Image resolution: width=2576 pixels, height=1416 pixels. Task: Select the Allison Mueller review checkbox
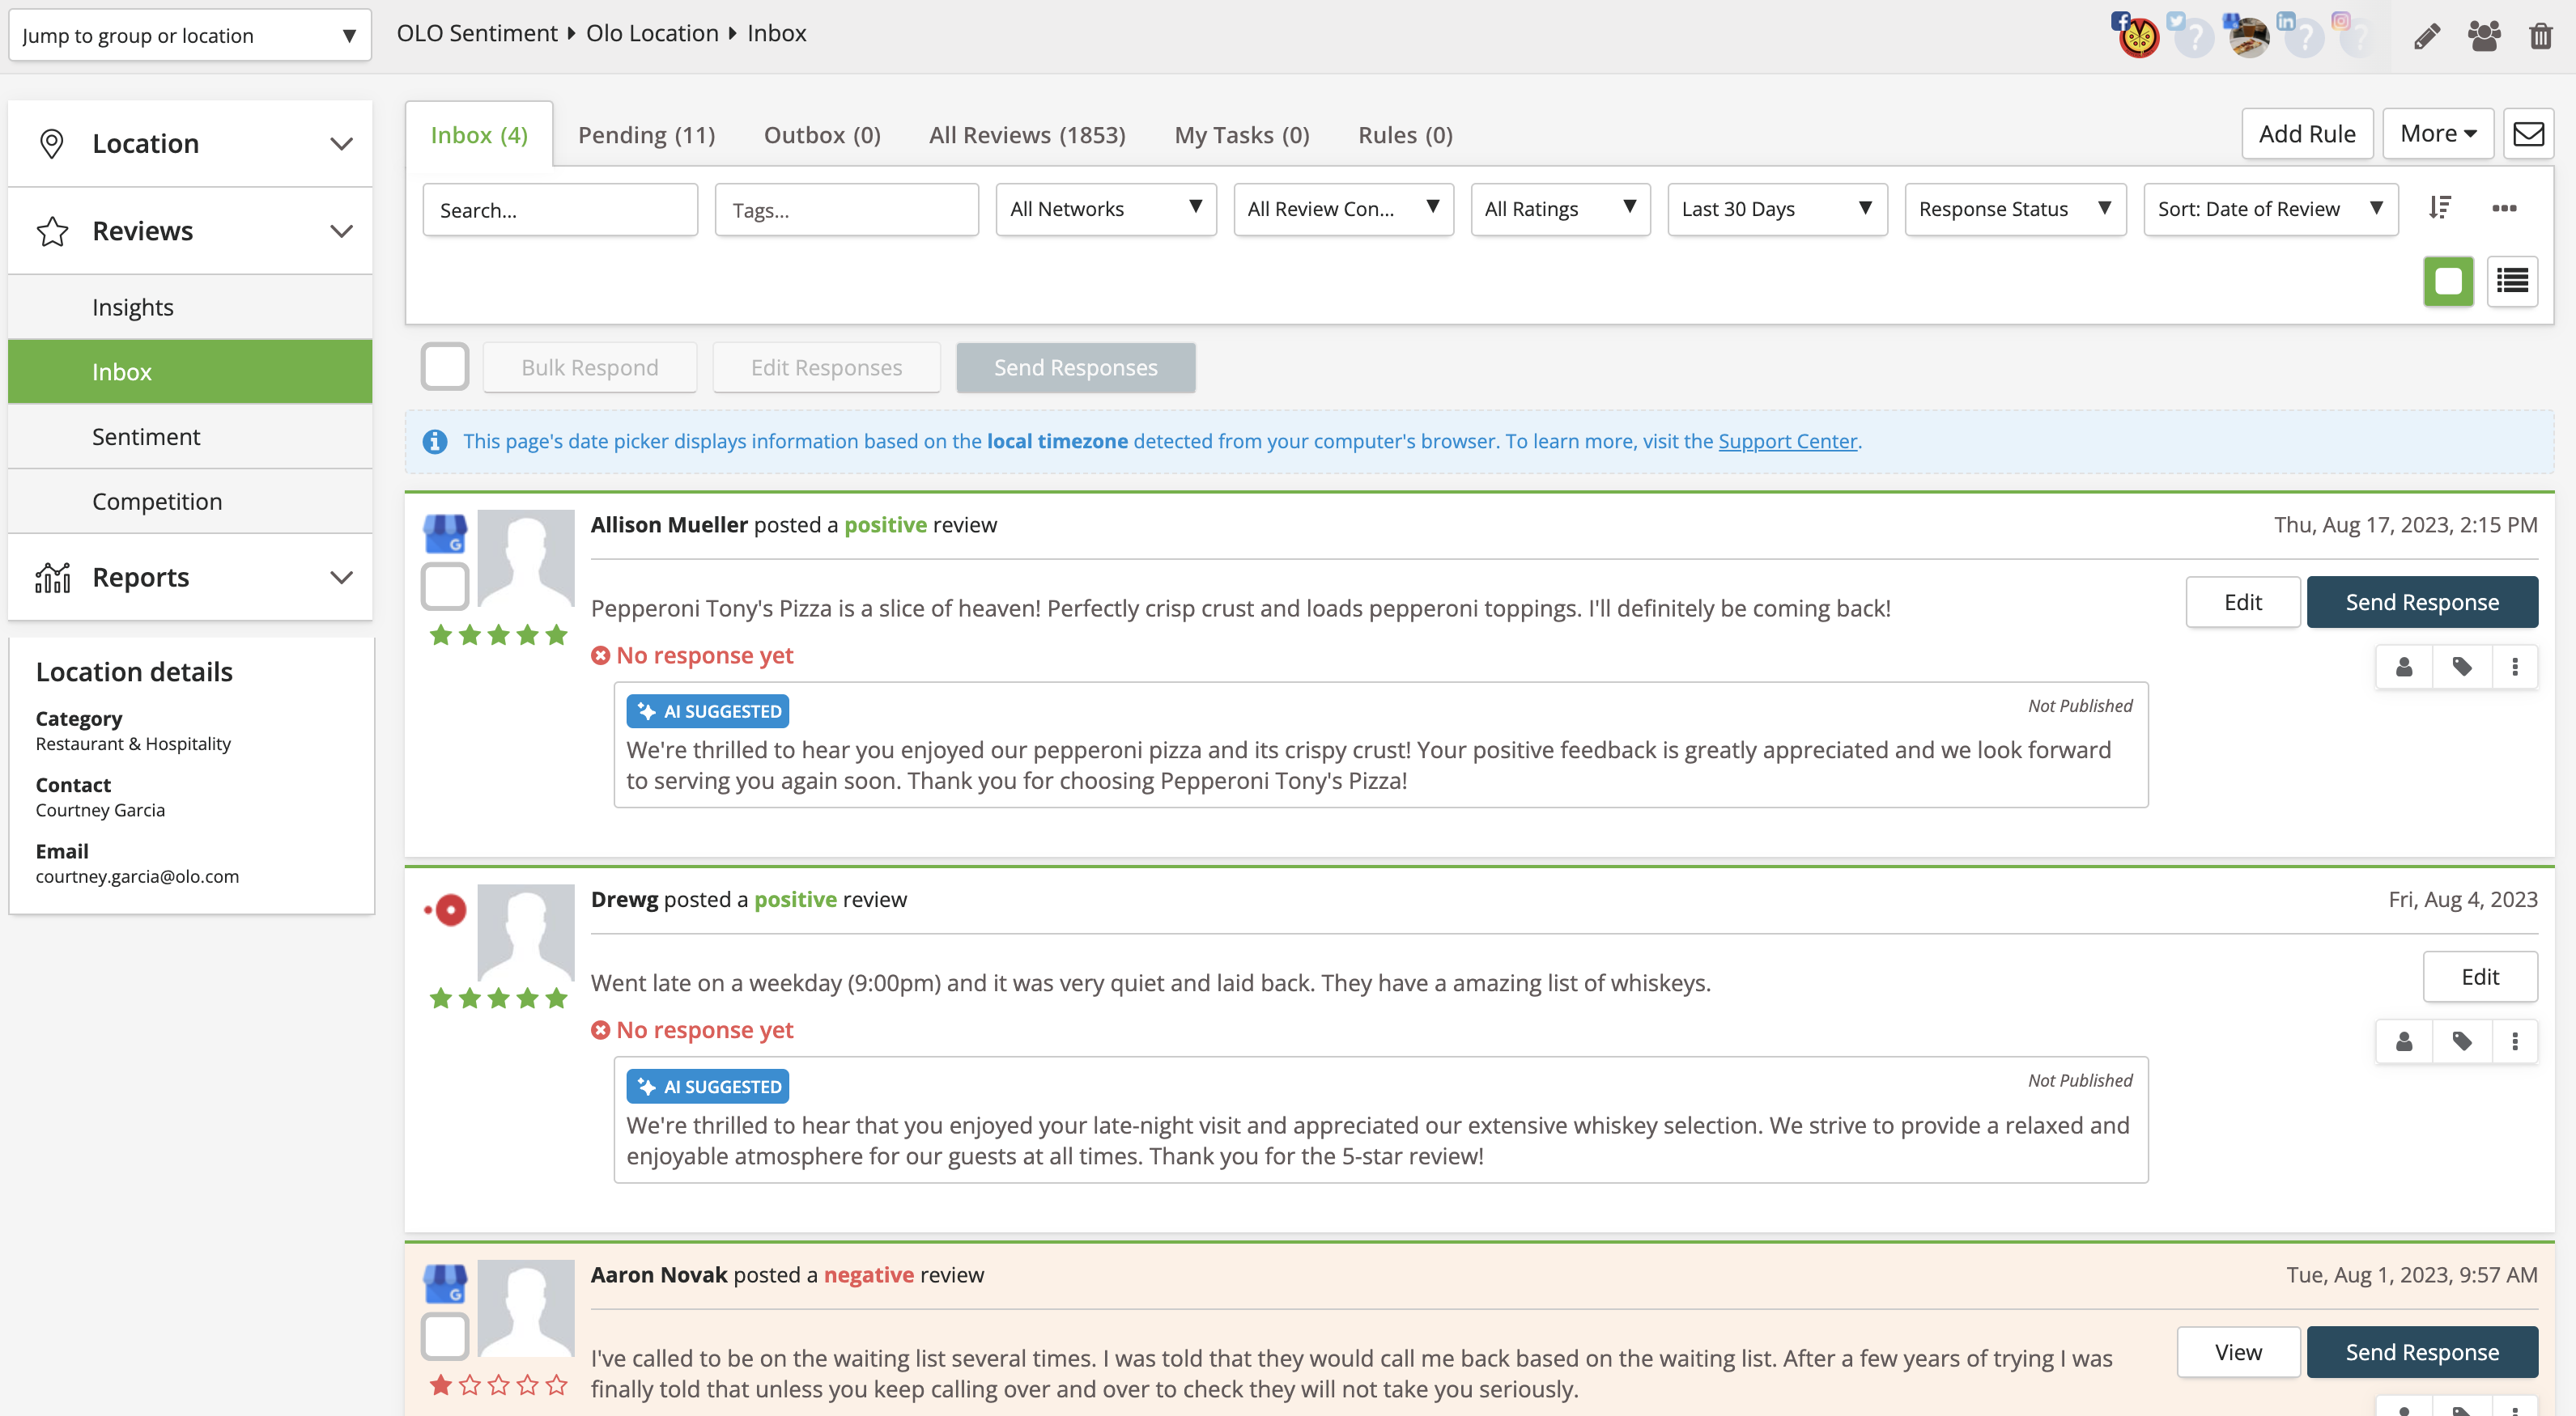coord(445,587)
